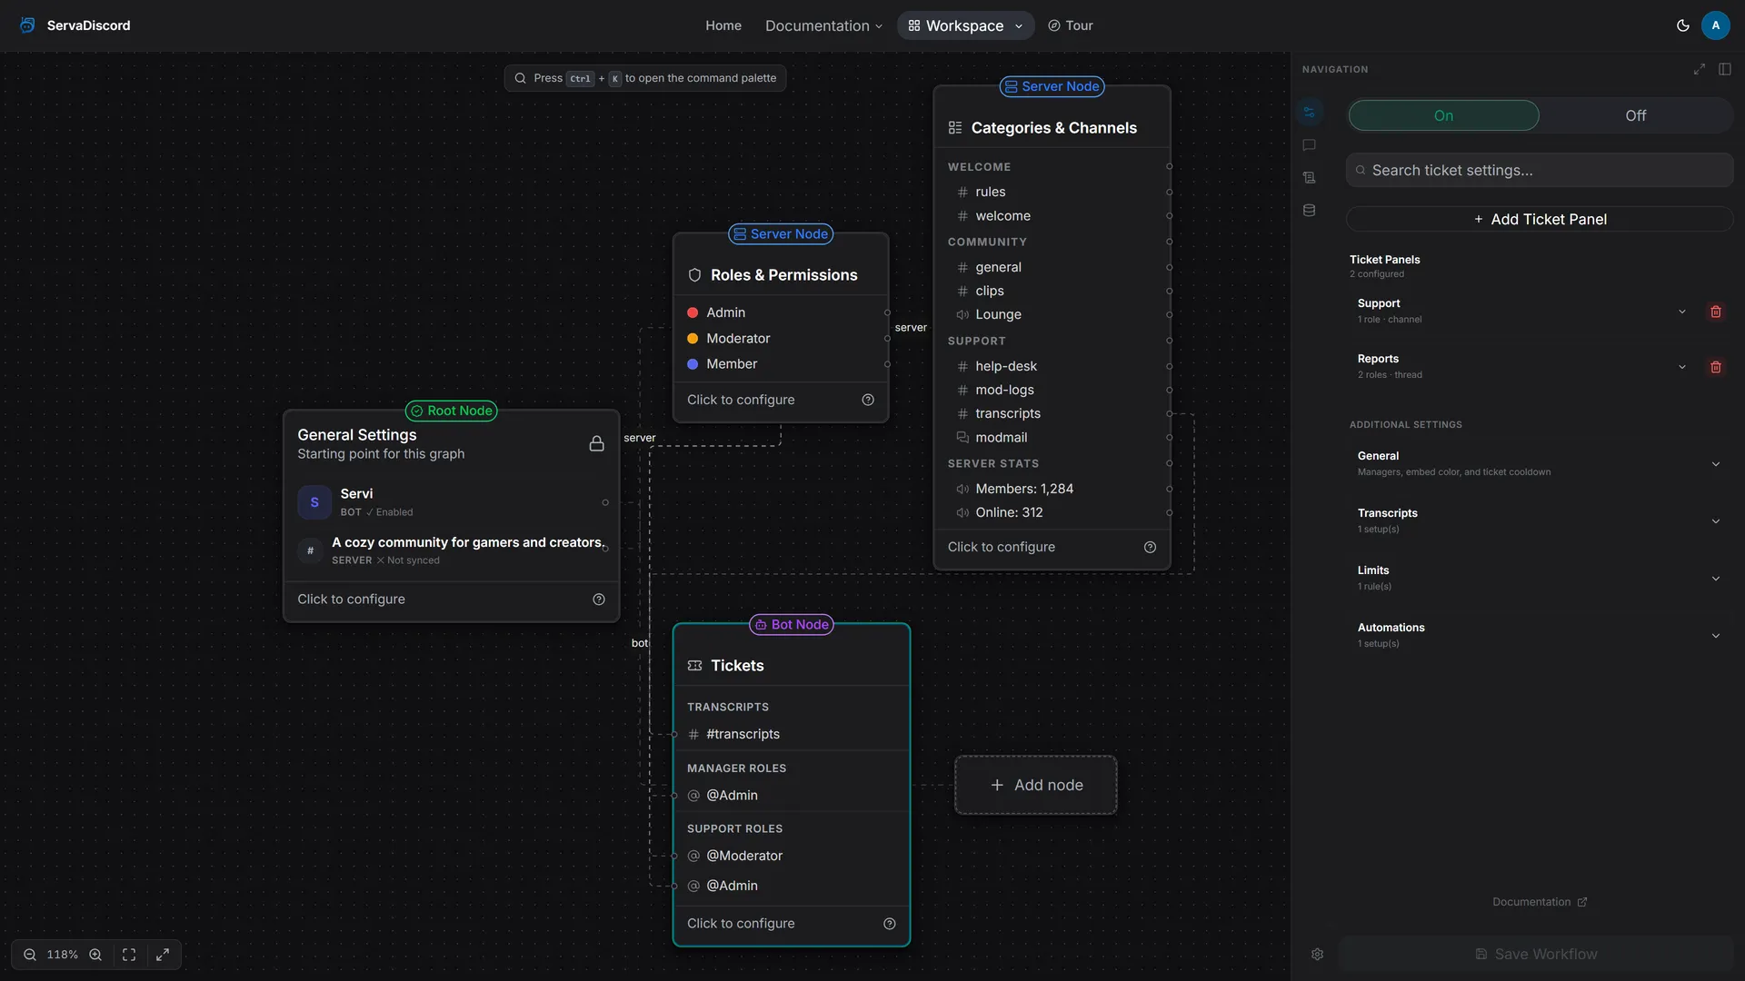Click Add node button
Image resolution: width=1745 pixels, height=981 pixels.
1036,785
